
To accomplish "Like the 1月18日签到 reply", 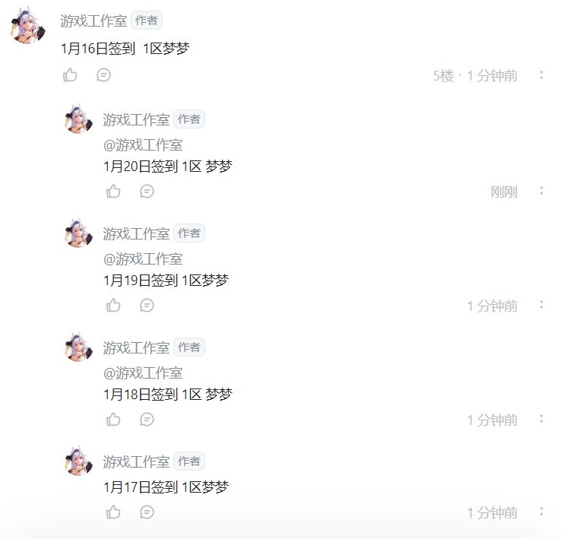I will [x=113, y=419].
